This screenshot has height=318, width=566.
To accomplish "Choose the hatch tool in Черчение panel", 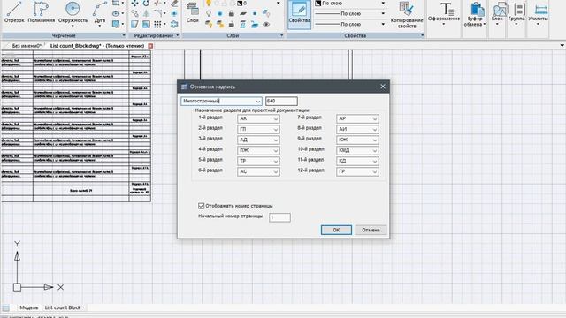I will click(x=116, y=24).
